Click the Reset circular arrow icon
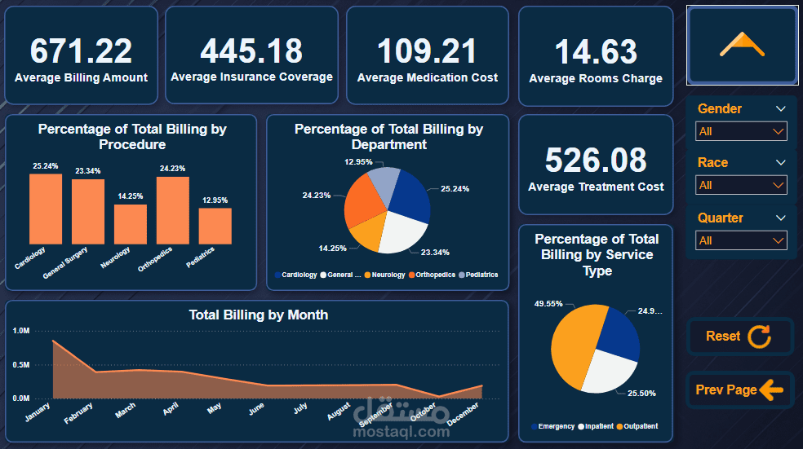803x449 pixels. (x=759, y=337)
